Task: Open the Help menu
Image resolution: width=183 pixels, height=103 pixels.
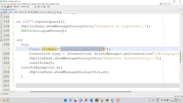Action: [57, 4]
